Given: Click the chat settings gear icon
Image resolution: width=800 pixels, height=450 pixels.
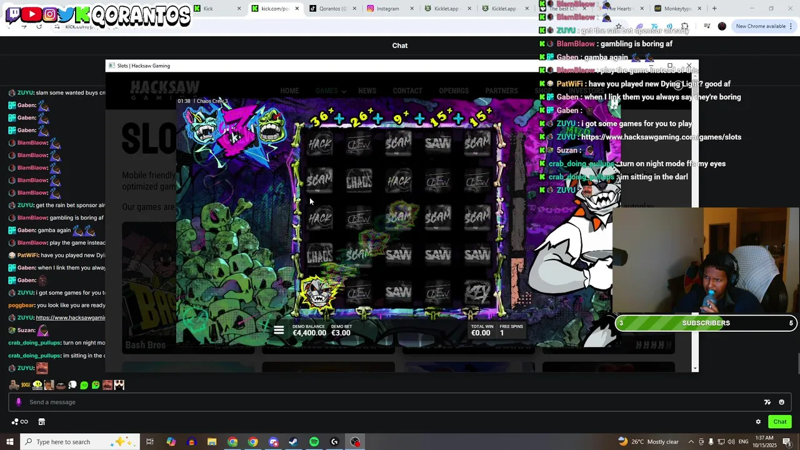Looking at the screenshot, I should (x=758, y=422).
